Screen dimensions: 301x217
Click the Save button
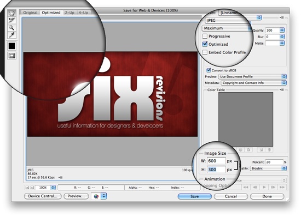[194, 196]
